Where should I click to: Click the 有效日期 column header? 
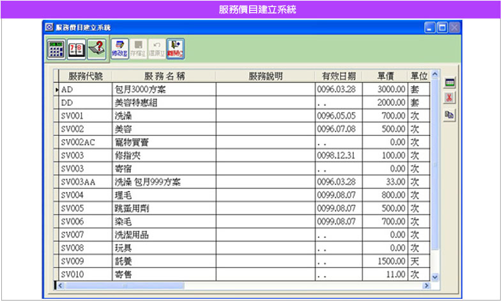pos(338,76)
